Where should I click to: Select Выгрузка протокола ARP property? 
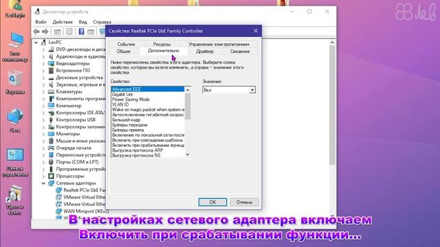click(148, 150)
